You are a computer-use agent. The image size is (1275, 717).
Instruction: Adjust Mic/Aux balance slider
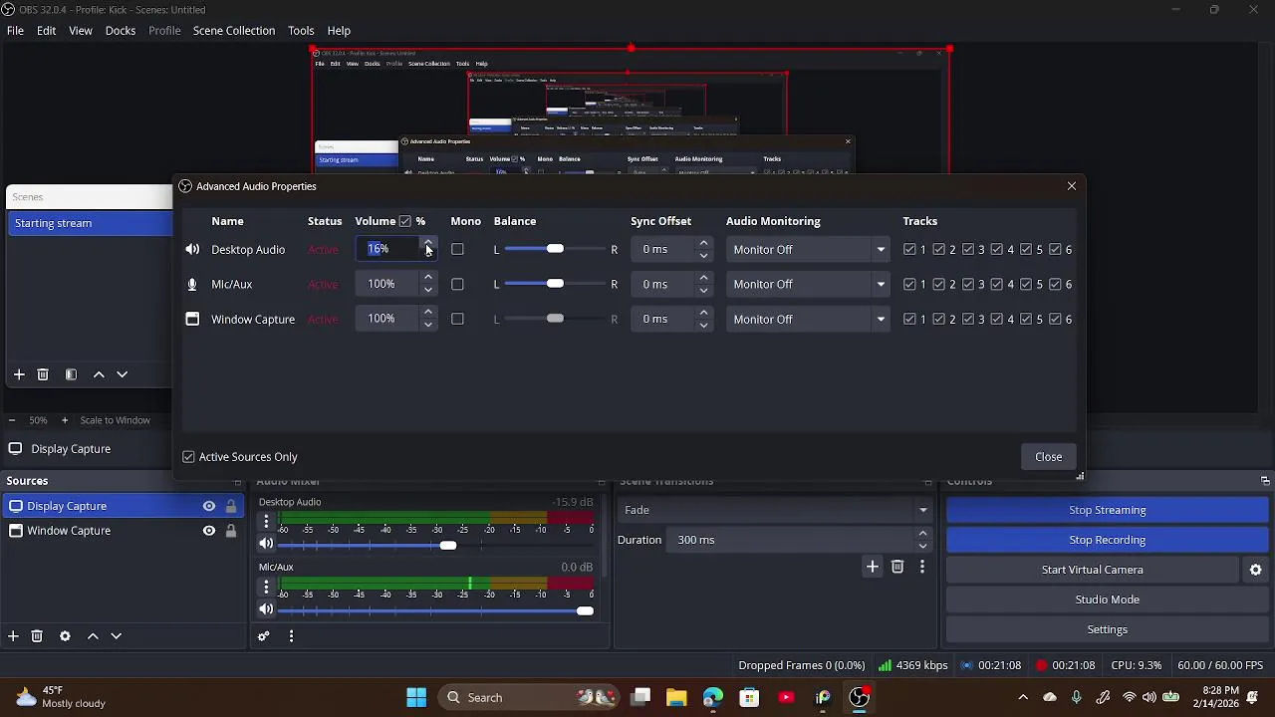(x=555, y=284)
